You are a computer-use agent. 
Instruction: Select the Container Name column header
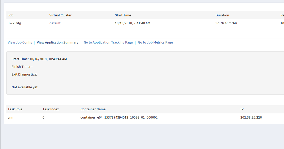point(93,109)
